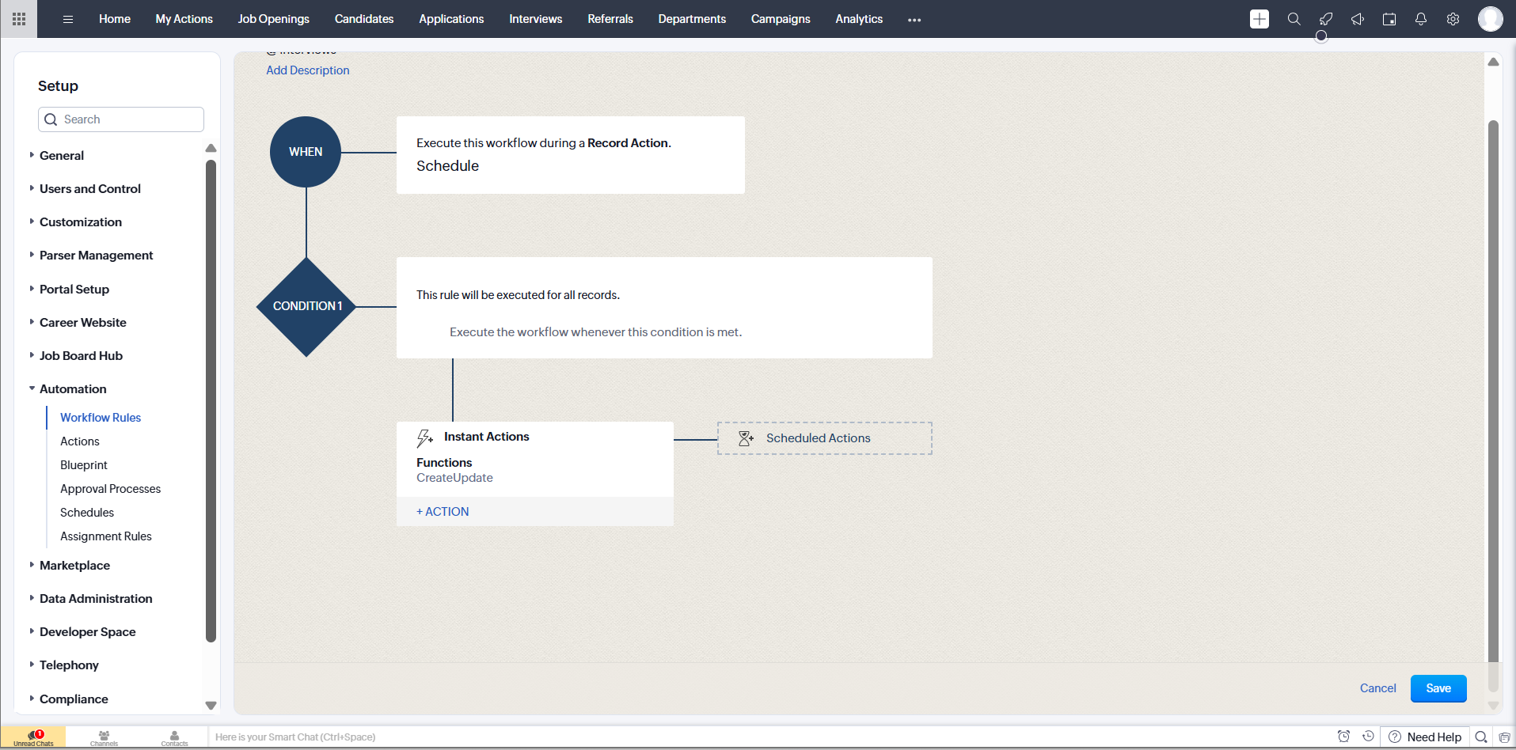This screenshot has width=1516, height=750.
Task: Expand the Customization section
Action: point(81,222)
